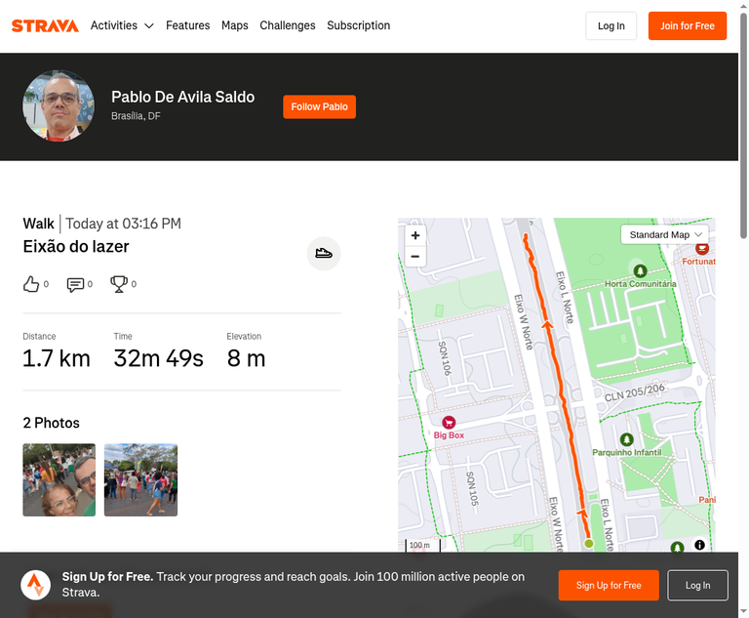Screen dimensions: 749x618
Task: Zoom out on the map
Action: point(415,257)
